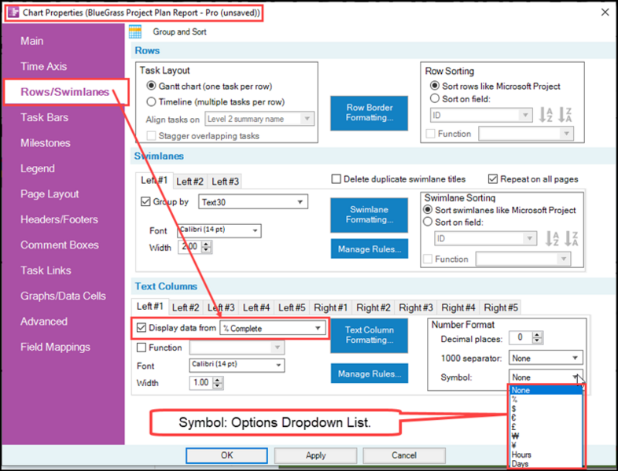Click Swimlane Sorting ascending A-Z icon
Image resolution: width=618 pixels, height=471 pixels.
(552, 238)
